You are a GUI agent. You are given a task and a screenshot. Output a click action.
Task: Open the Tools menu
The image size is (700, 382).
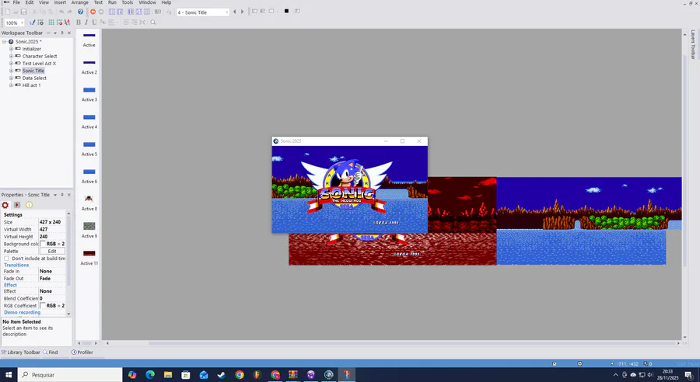tap(128, 2)
